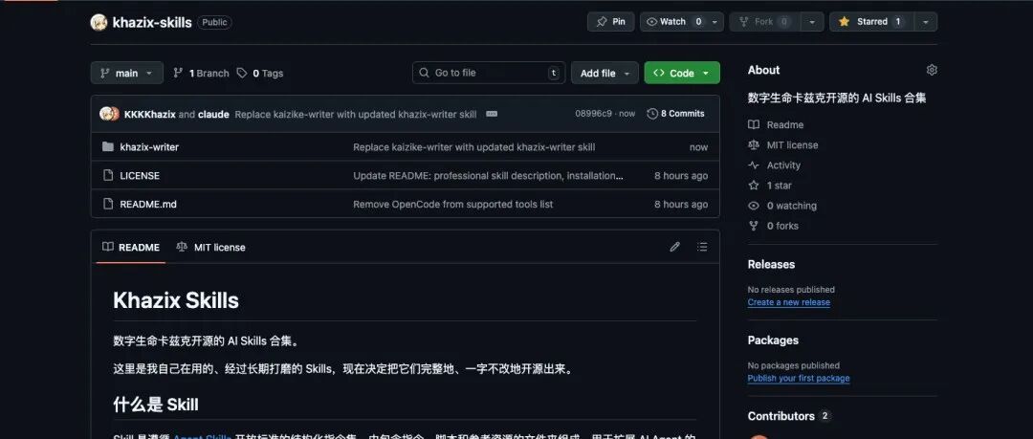Edit README with the pencil icon

pos(674,247)
